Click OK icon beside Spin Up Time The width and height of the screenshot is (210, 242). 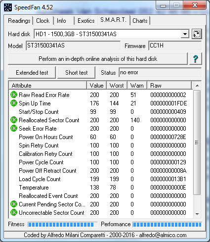click(x=14, y=103)
